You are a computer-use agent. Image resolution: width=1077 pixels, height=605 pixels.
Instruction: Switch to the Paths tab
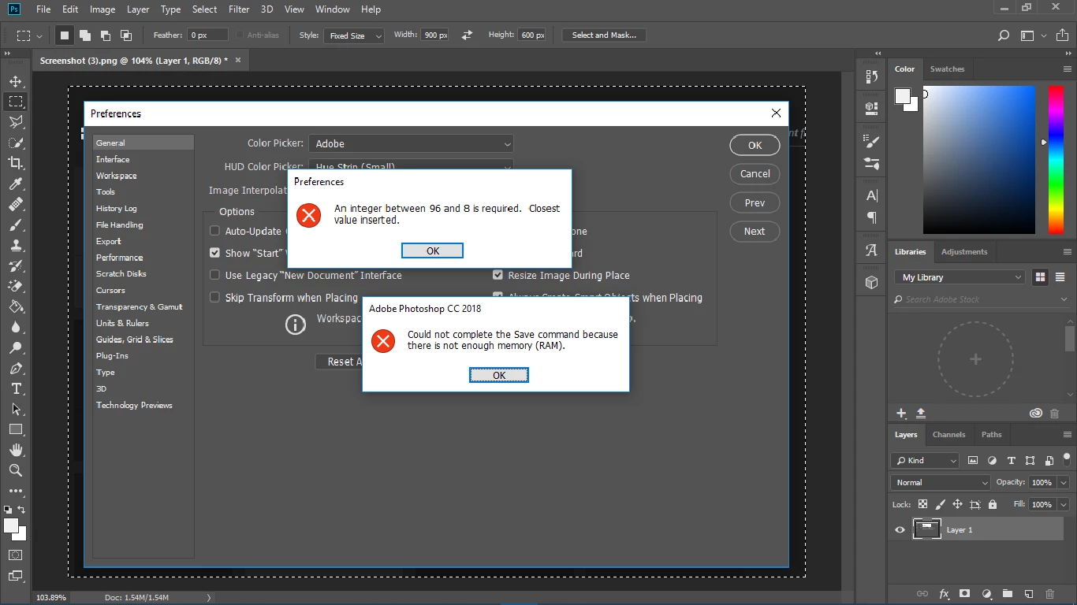(991, 434)
